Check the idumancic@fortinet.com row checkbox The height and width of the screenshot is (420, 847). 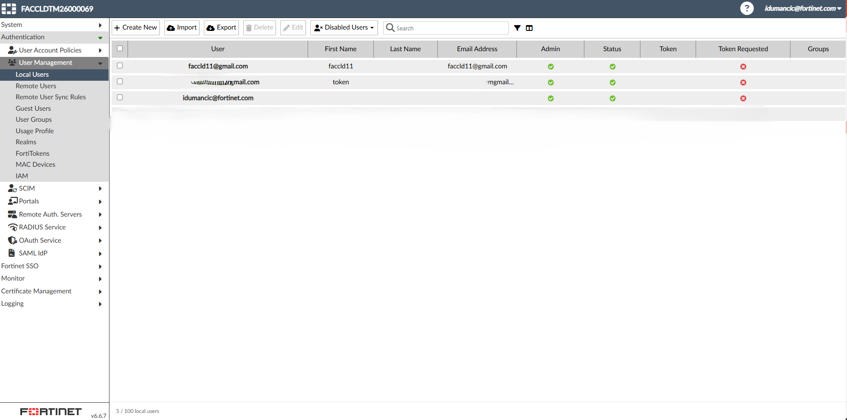[x=120, y=97]
